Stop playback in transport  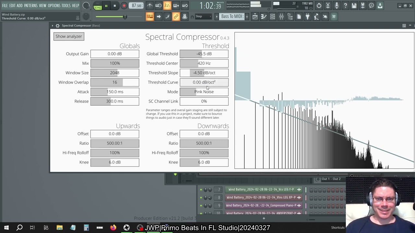coord(115,6)
